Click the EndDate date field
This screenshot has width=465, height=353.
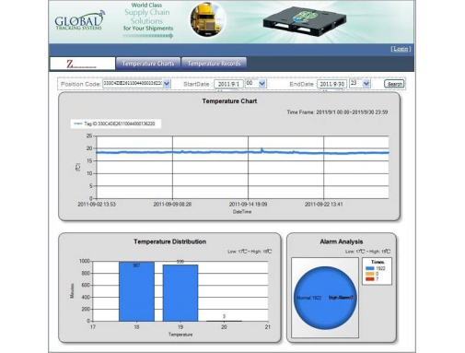(x=331, y=84)
